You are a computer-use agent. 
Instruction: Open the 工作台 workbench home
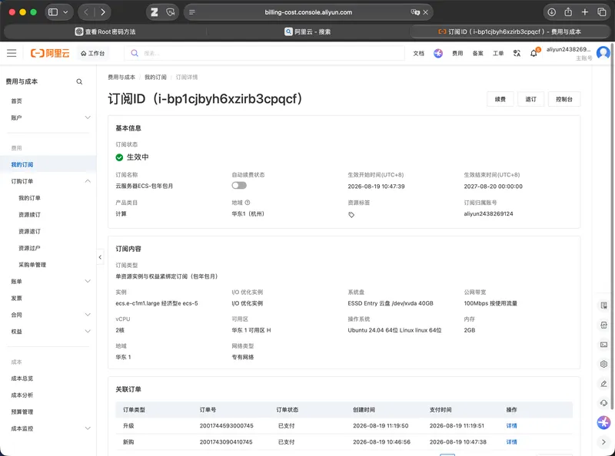92,53
